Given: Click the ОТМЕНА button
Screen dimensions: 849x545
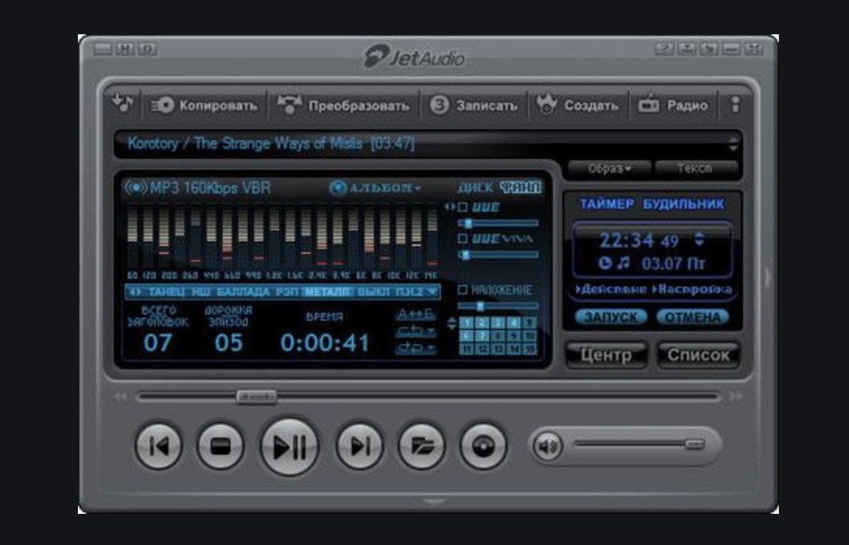Looking at the screenshot, I should click(x=692, y=317).
